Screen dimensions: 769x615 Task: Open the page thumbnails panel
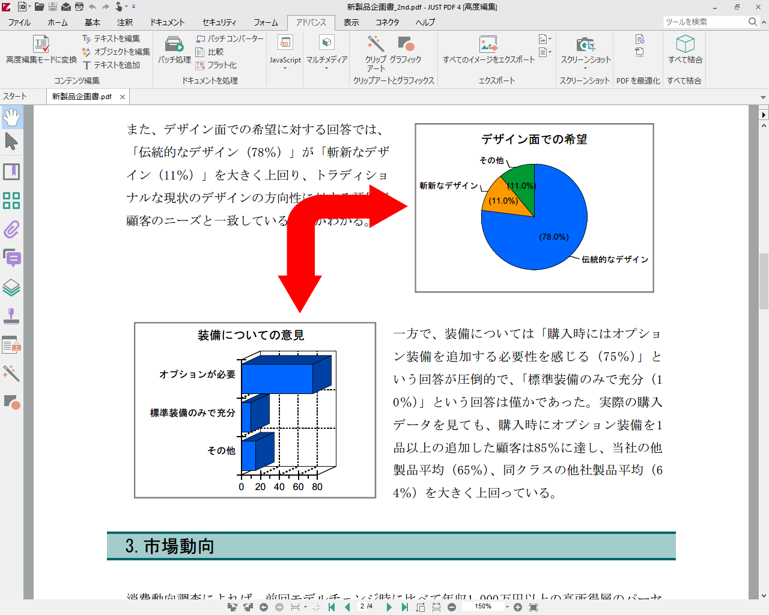tap(11, 201)
